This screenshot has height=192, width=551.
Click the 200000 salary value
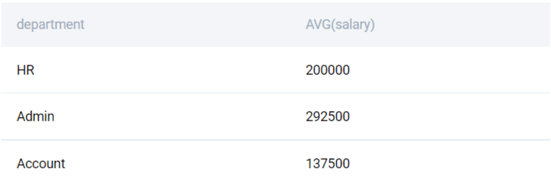pos(327,70)
